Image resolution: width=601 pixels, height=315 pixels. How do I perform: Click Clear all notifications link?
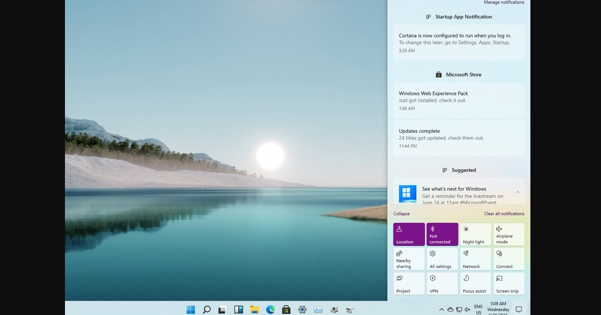(x=504, y=214)
